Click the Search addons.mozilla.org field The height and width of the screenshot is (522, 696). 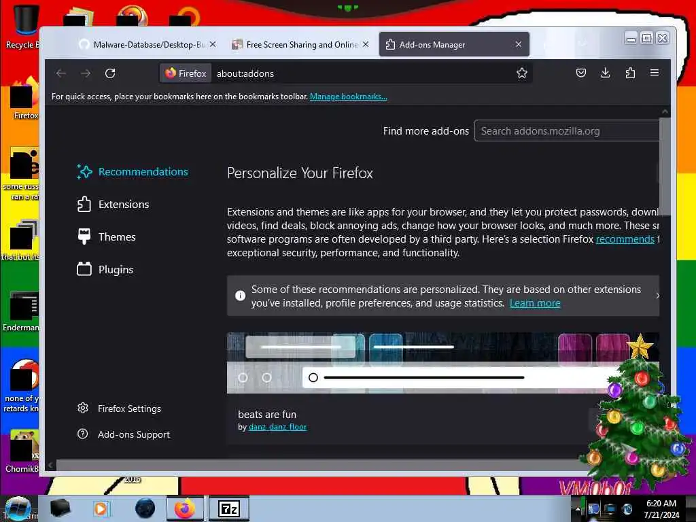pyautogui.click(x=566, y=131)
